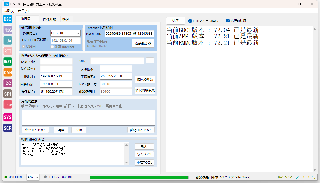Click 版本:V2.2.1 text in status bar
The width and height of the screenshot is (320, 183).
click(296, 177)
